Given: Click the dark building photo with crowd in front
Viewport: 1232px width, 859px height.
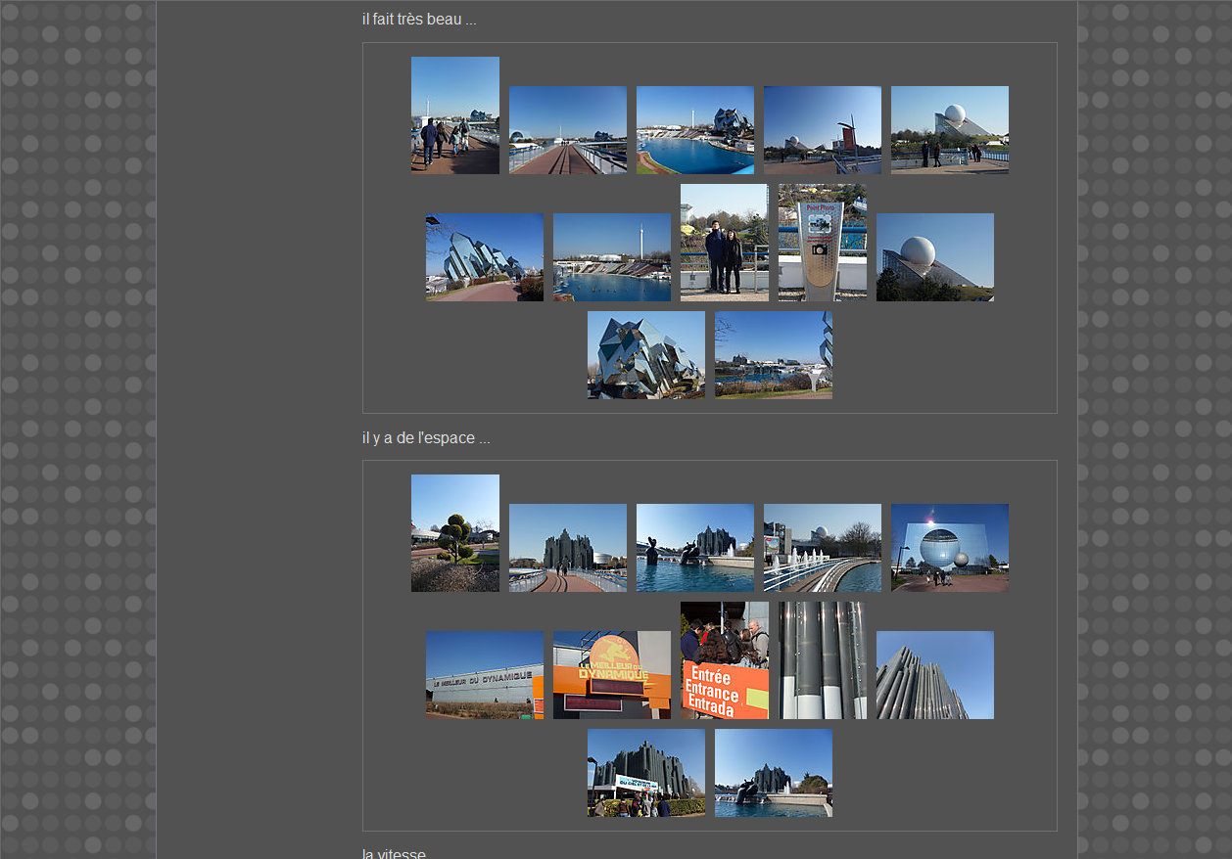Looking at the screenshot, I should tap(645, 773).
